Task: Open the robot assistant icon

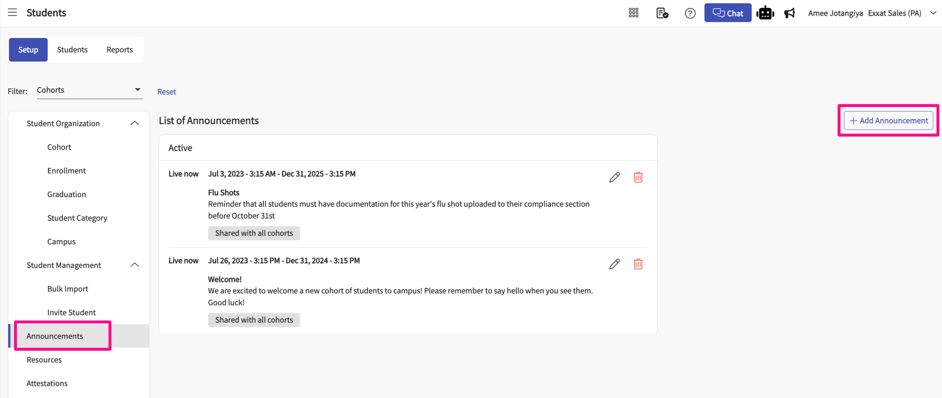Action: (x=765, y=13)
